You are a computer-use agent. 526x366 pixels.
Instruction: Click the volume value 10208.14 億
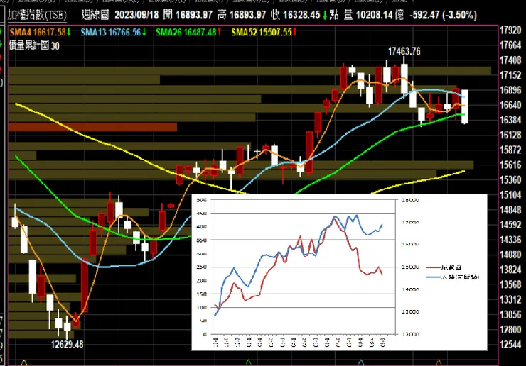380,15
